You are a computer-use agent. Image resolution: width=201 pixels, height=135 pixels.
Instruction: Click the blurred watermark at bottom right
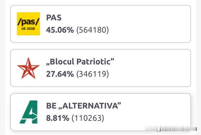click(x=171, y=128)
